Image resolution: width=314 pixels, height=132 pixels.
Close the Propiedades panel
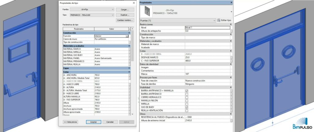tap(231, 2)
